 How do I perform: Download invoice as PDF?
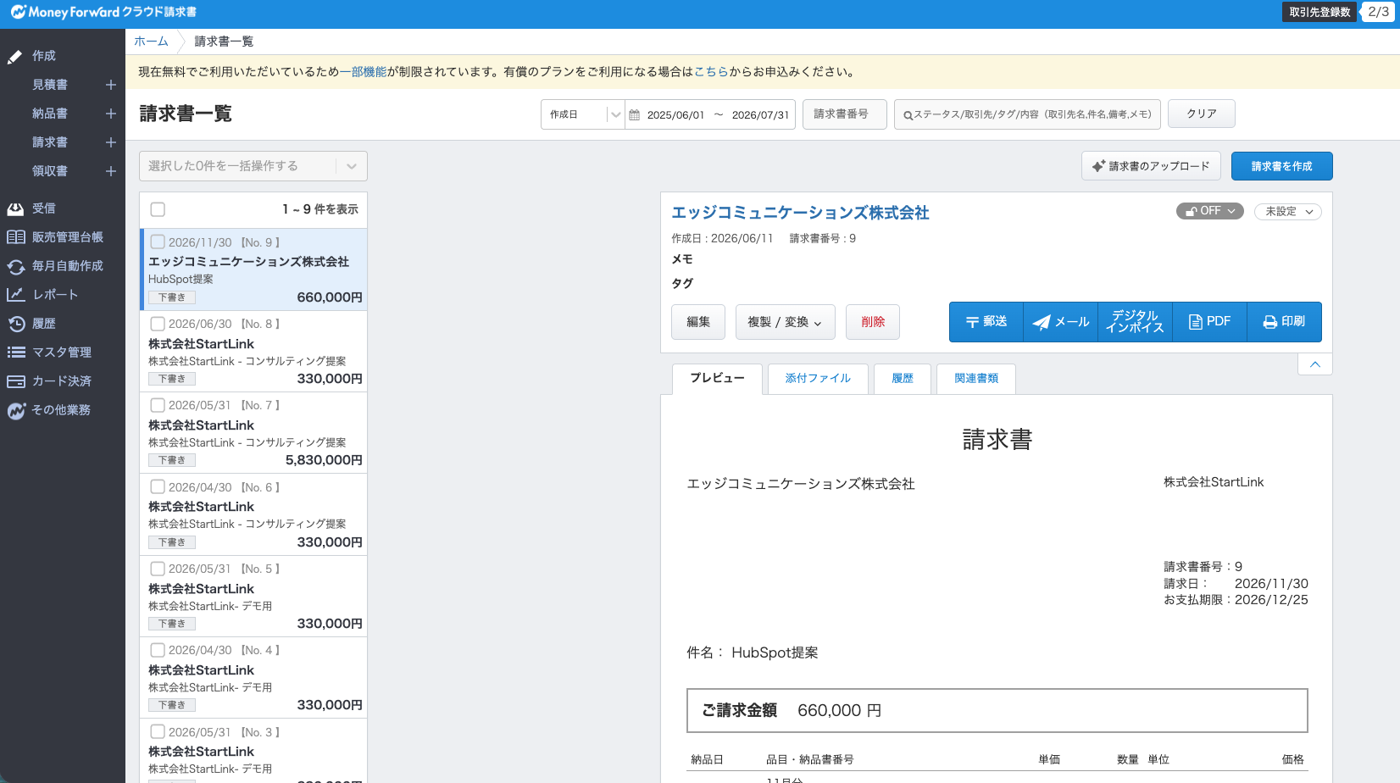pos(1210,322)
